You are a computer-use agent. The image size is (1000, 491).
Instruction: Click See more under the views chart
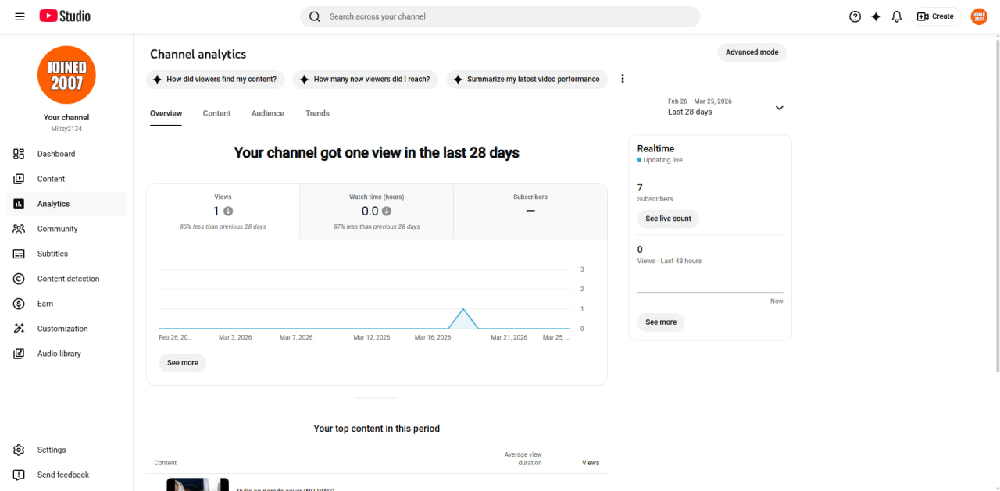tap(183, 363)
